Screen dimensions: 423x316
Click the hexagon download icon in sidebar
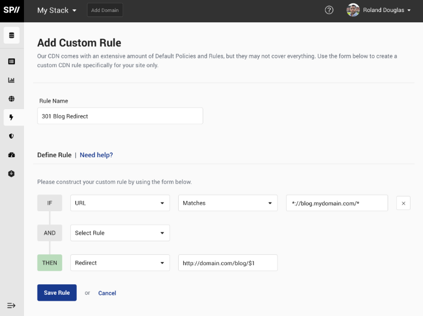click(x=11, y=174)
